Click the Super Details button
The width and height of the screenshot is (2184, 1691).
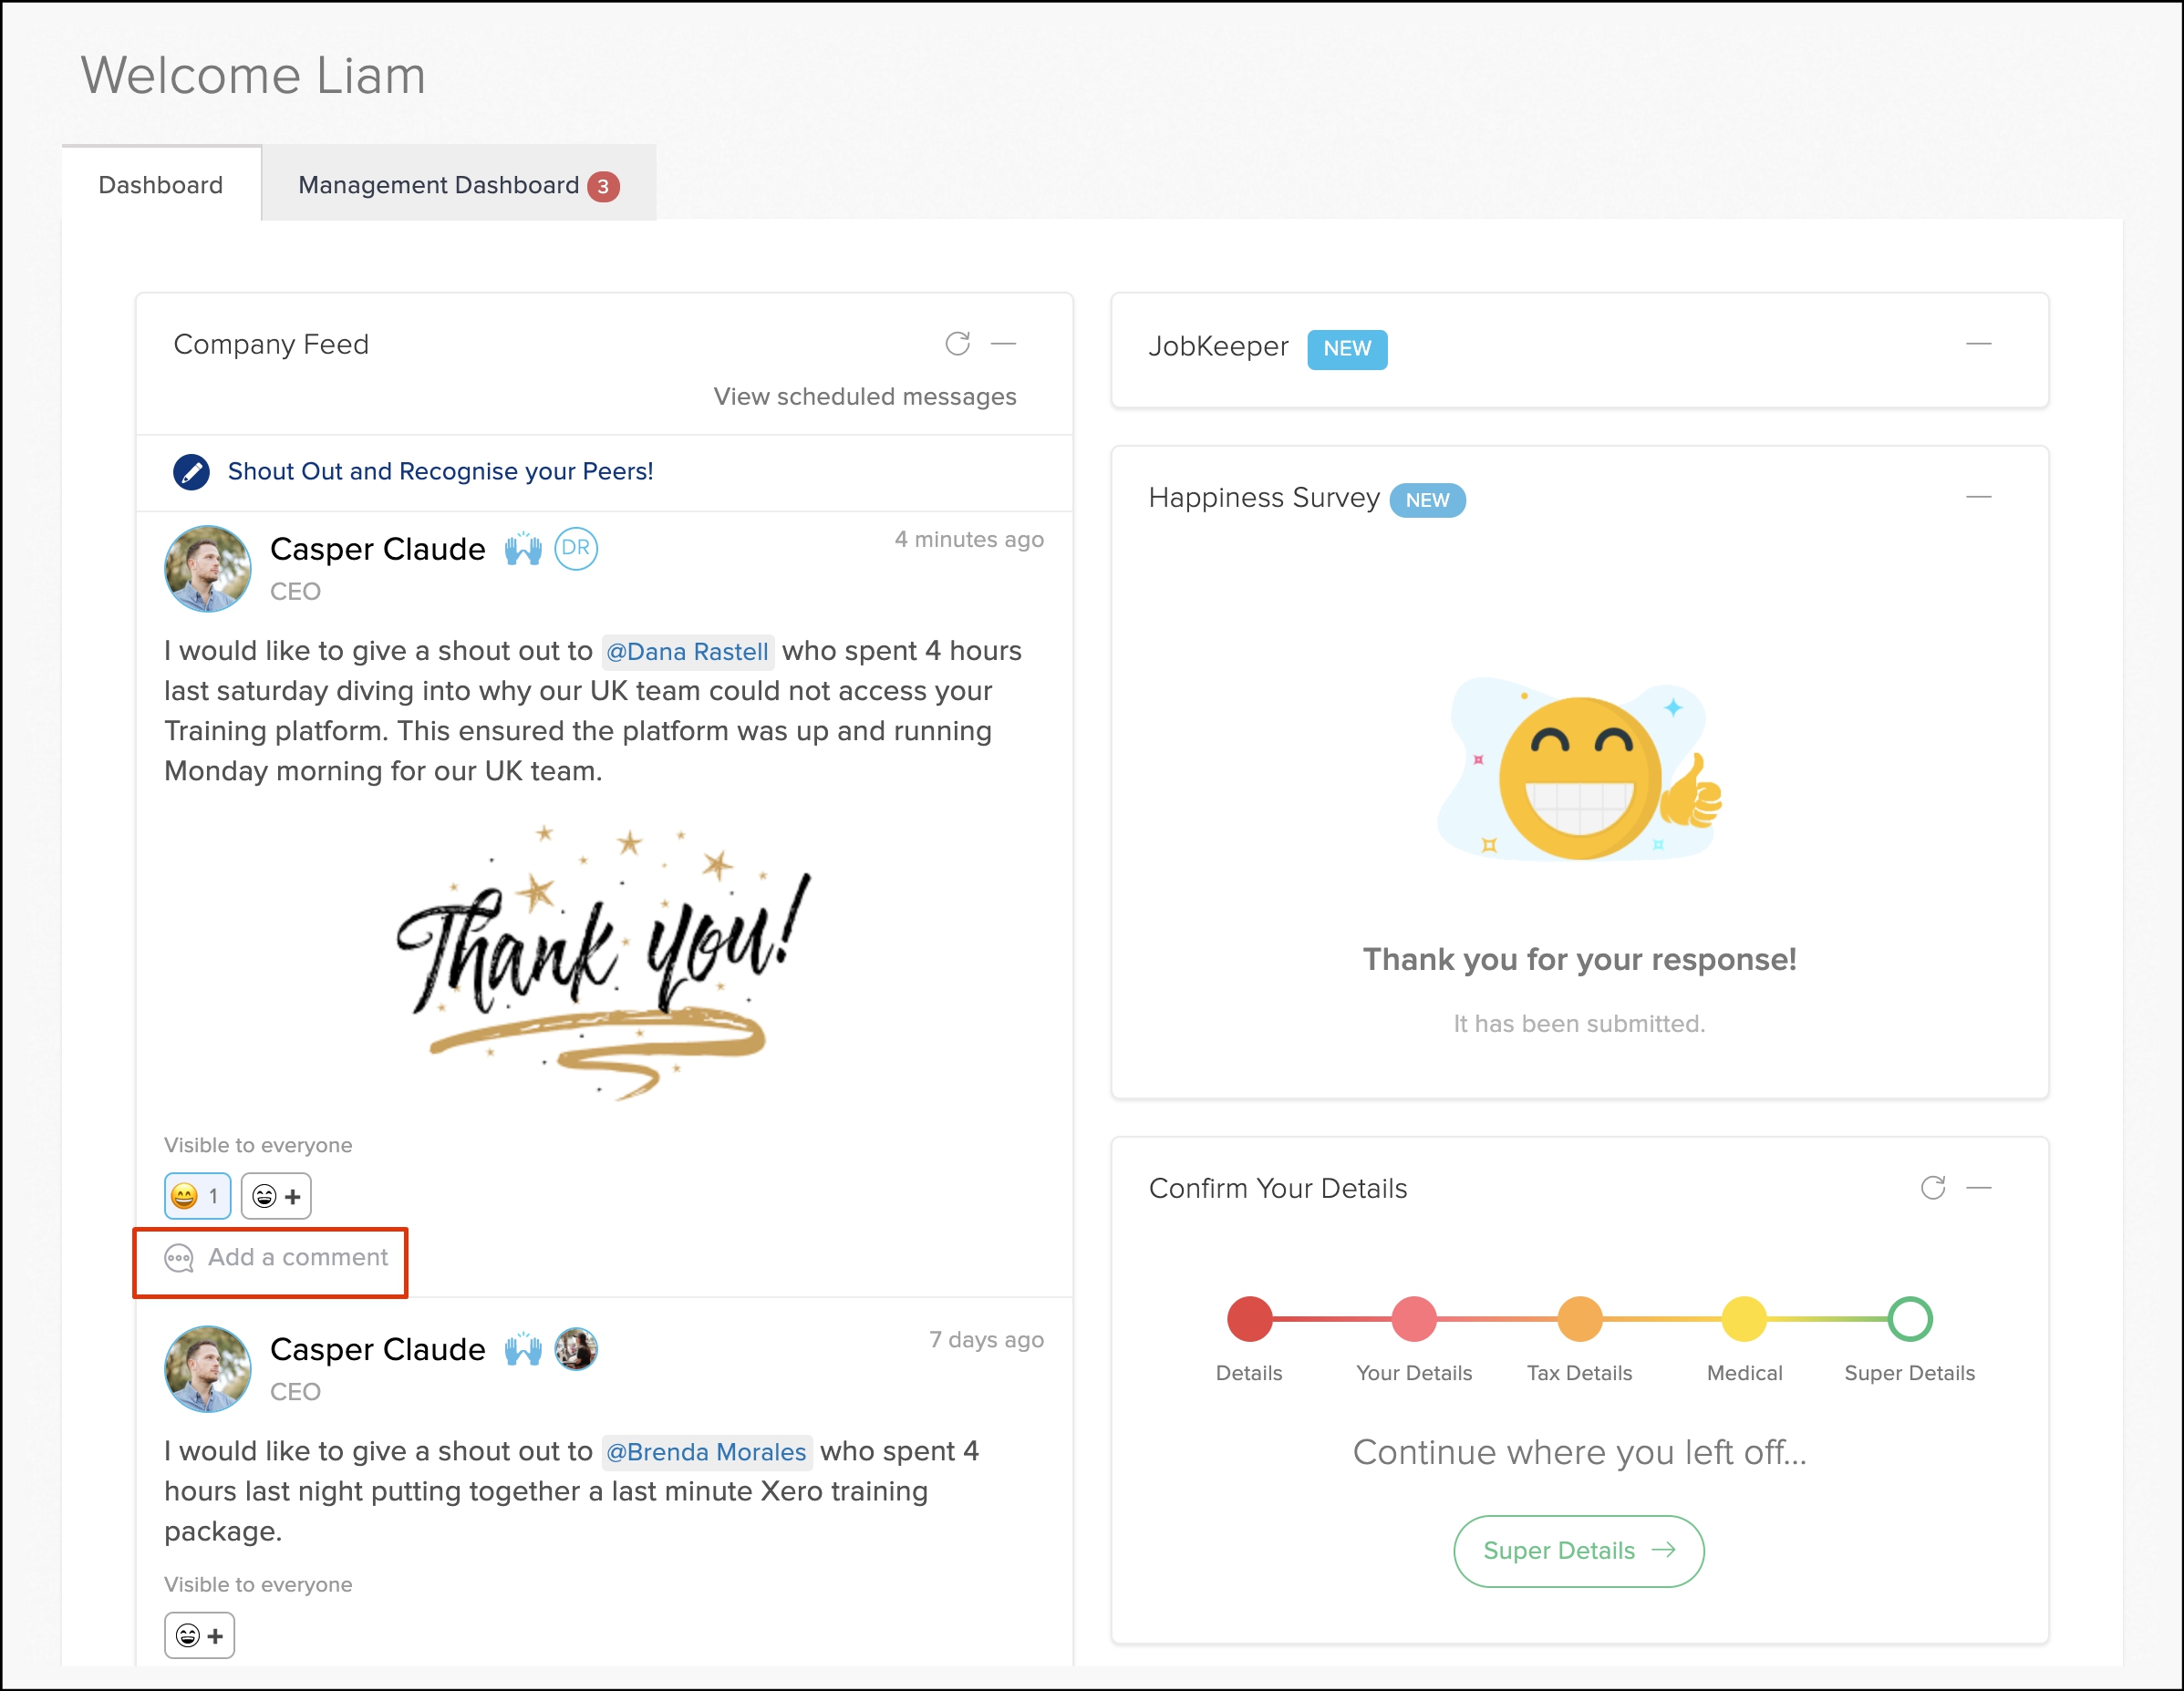tap(1578, 1550)
